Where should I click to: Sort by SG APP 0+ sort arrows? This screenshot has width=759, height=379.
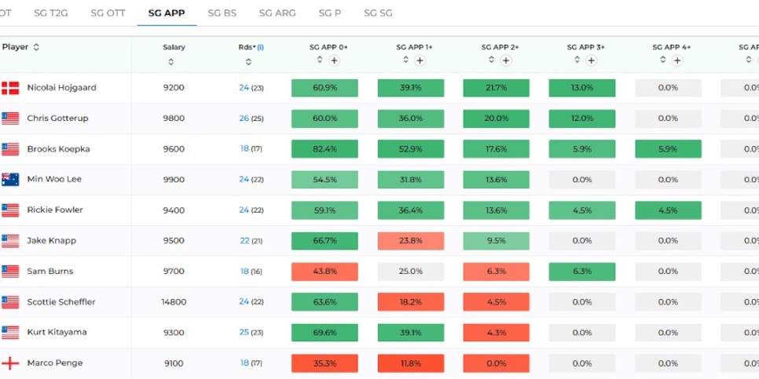(x=320, y=60)
